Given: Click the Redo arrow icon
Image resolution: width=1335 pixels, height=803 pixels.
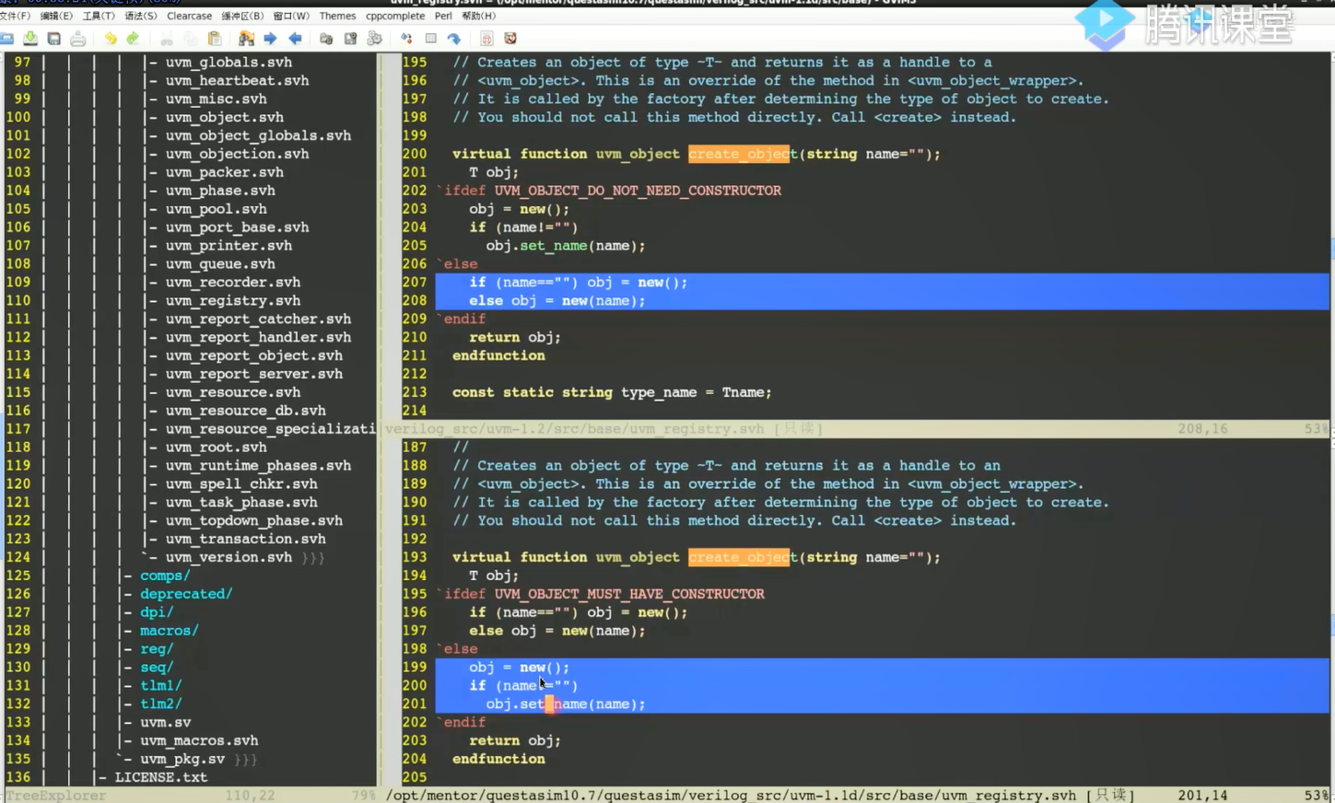Looking at the screenshot, I should pos(134,39).
